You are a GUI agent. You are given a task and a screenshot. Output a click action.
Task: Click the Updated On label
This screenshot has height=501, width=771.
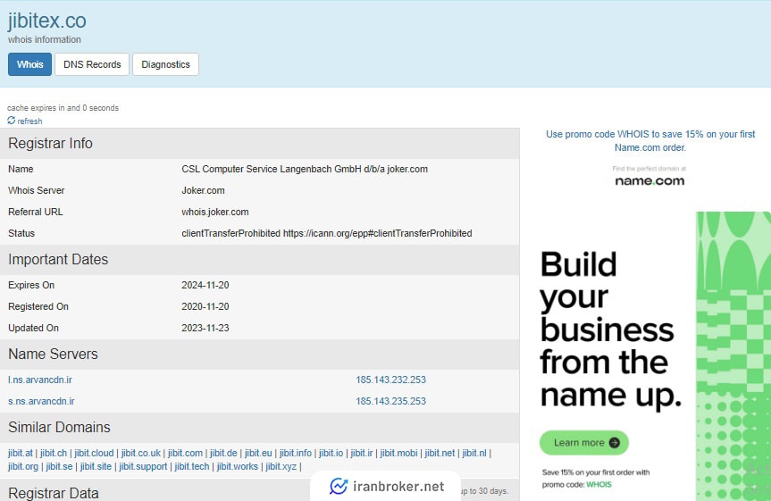(x=33, y=328)
